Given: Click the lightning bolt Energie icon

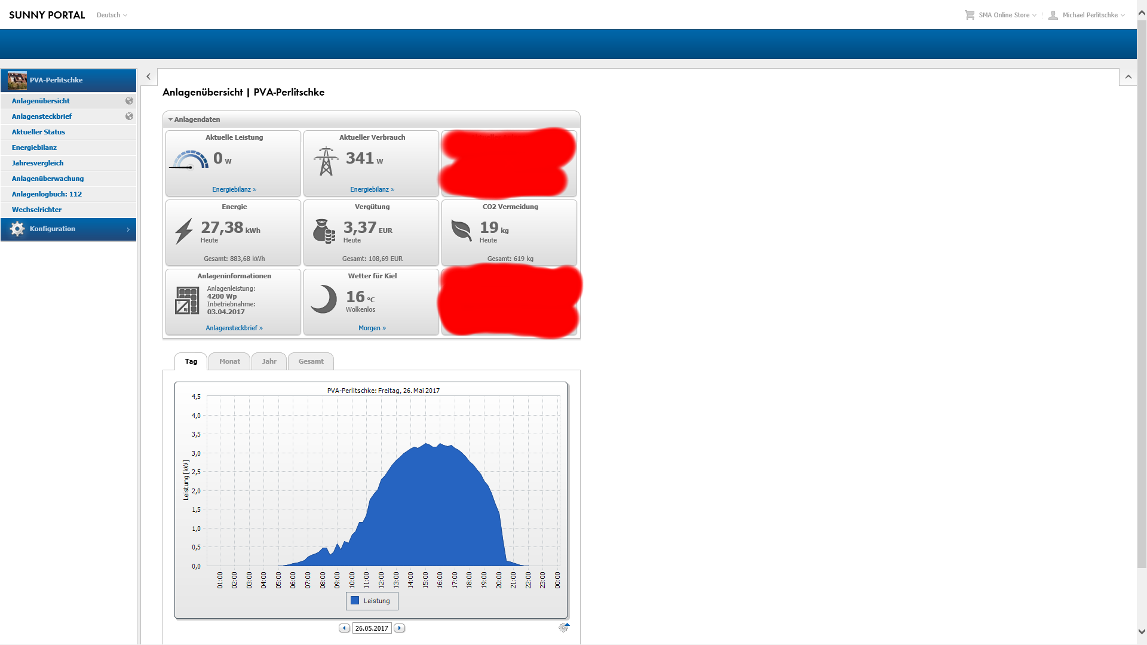Looking at the screenshot, I should tap(184, 231).
